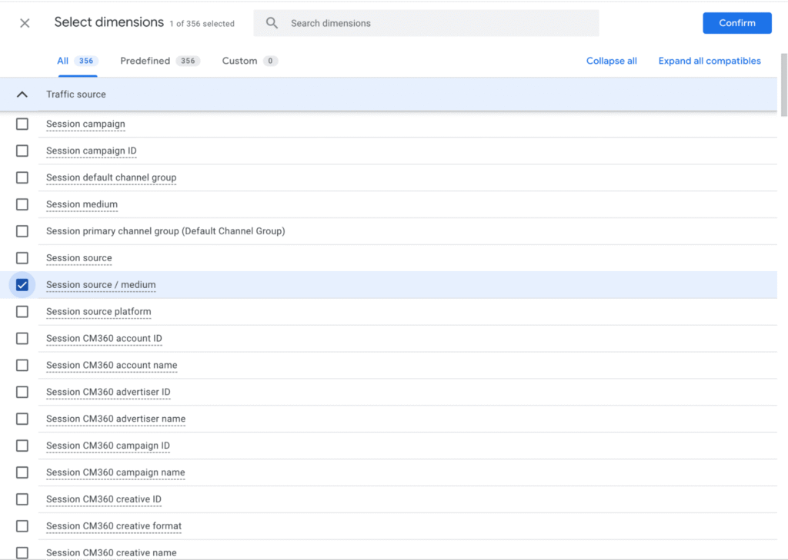Viewport: 788px width, 560px height.
Task: Collapse the Traffic source section chevron
Action: [x=22, y=94]
